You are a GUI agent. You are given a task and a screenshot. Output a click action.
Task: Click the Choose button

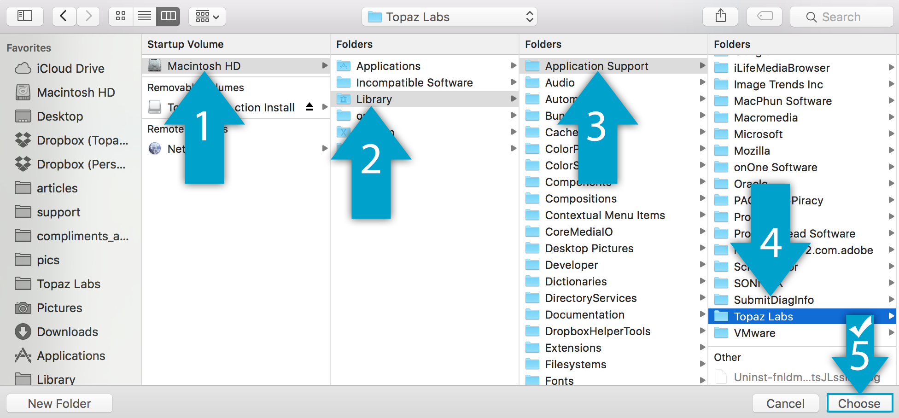pos(859,403)
